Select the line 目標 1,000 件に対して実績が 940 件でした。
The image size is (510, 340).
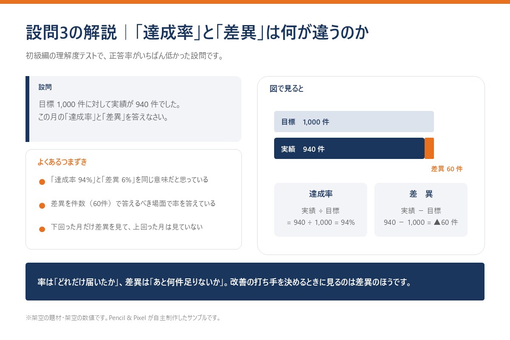[x=110, y=104]
